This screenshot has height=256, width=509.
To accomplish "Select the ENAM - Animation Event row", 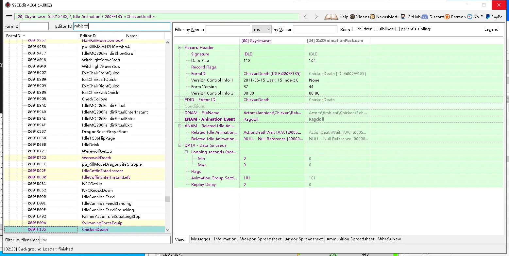I will point(339,119).
